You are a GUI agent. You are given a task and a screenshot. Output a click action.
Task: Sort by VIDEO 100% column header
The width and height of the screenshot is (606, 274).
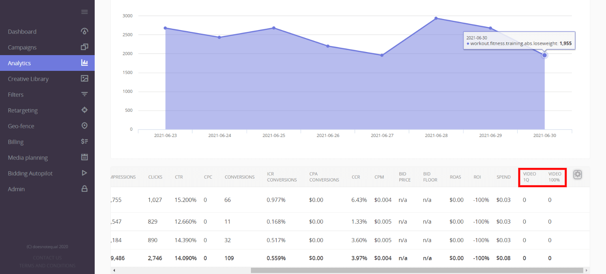[x=555, y=177]
